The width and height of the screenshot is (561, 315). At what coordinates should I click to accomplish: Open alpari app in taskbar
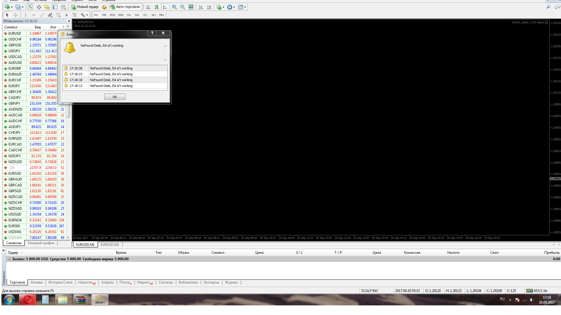[x=100, y=300]
